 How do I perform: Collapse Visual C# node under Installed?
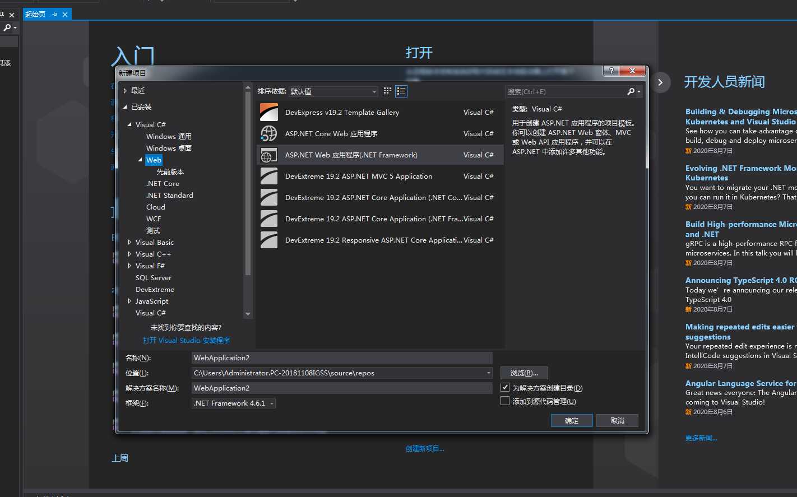coord(129,124)
